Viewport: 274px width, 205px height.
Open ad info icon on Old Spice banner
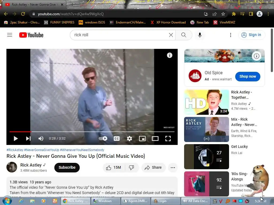pos(257,56)
